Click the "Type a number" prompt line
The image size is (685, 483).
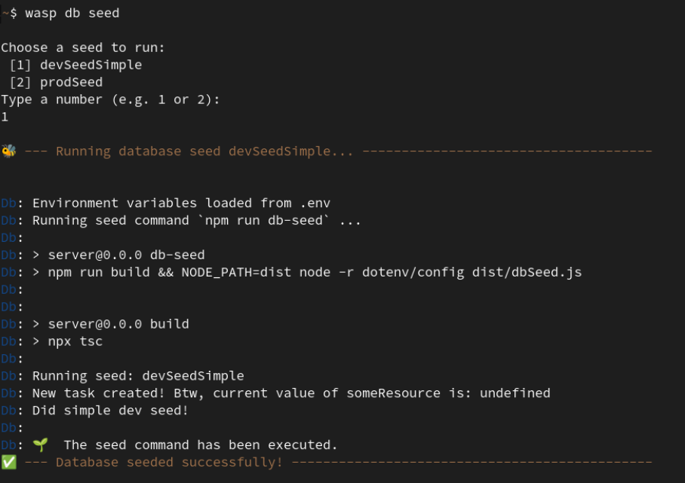(110, 99)
